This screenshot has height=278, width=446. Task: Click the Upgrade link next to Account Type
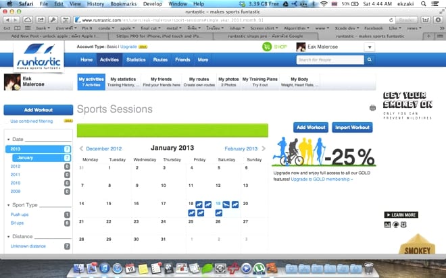pyautogui.click(x=128, y=47)
